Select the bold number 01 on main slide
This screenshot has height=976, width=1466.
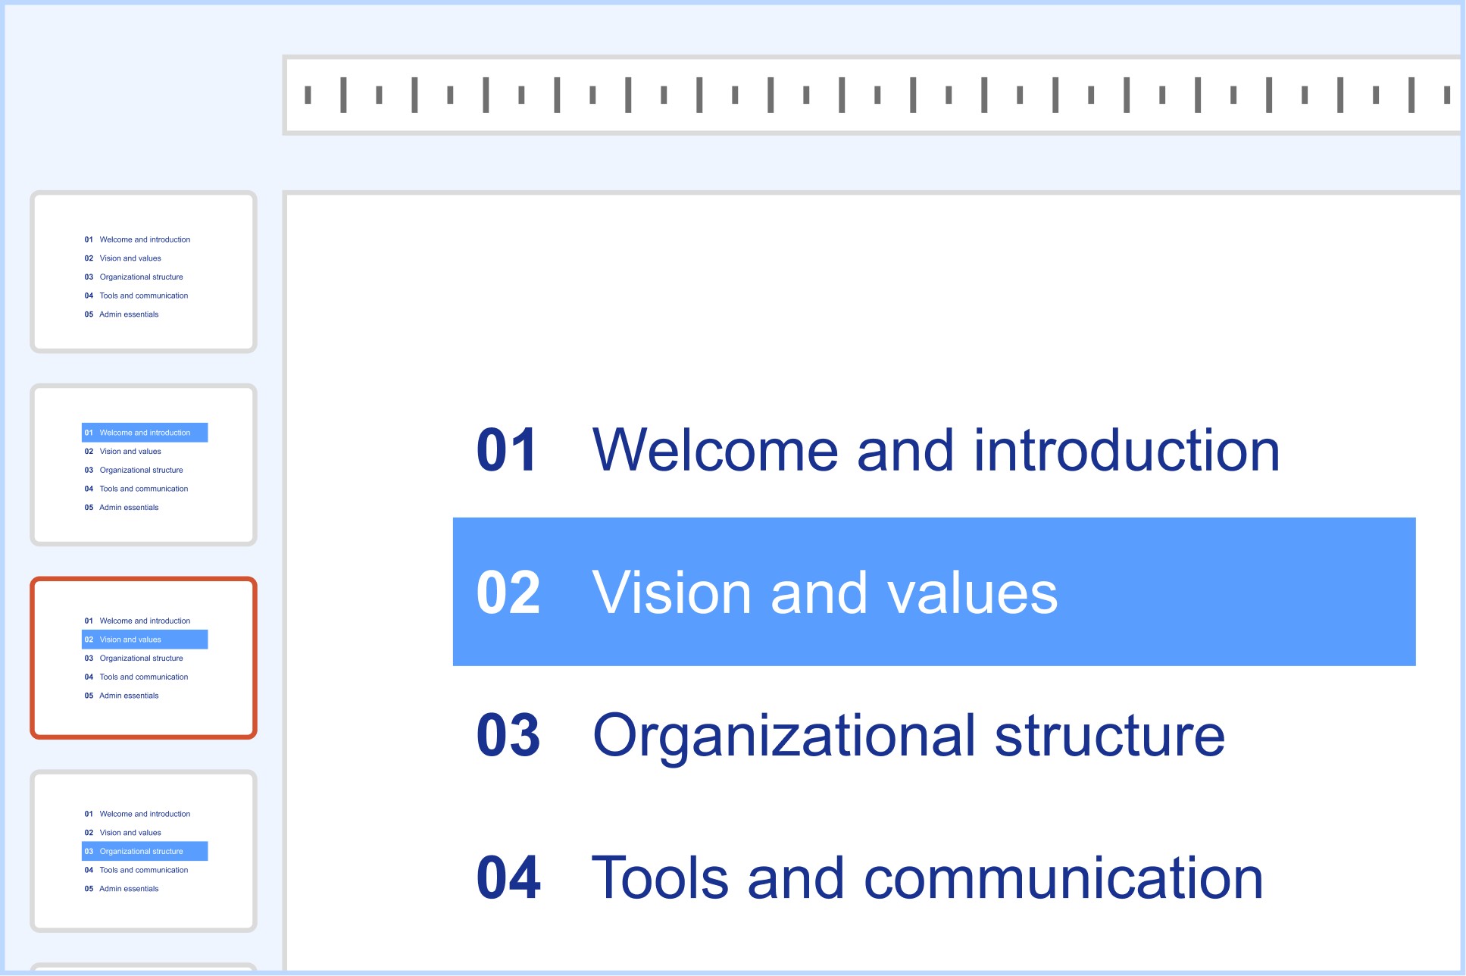click(x=507, y=450)
